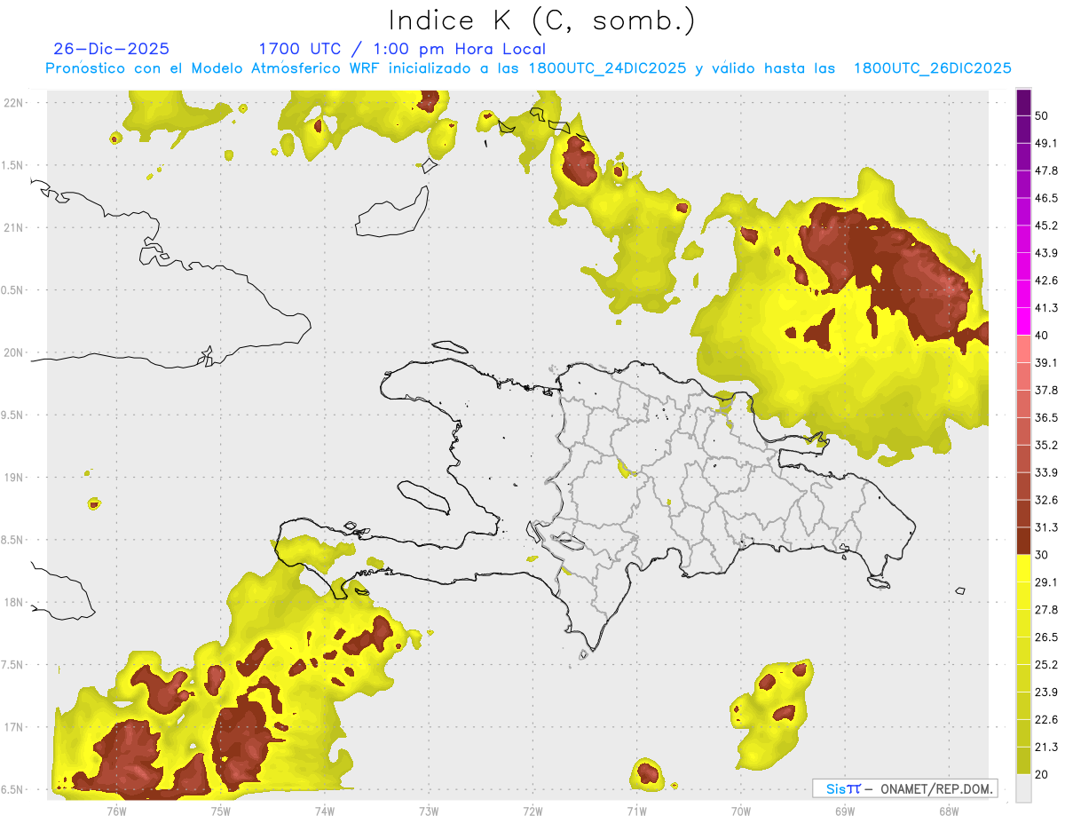Click the '76W' longitude axis label

click(115, 811)
